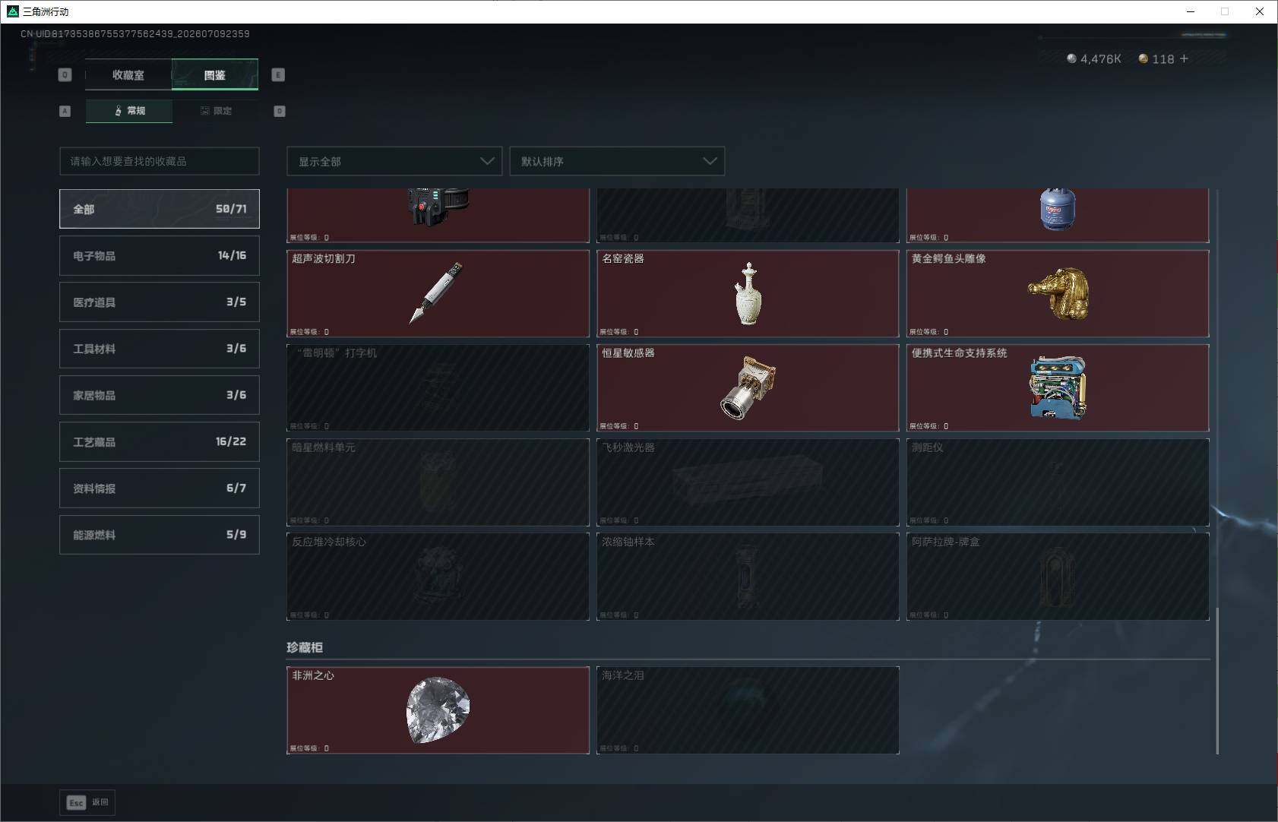Filter by 能源燃料 category
The image size is (1278, 822).
coord(160,535)
